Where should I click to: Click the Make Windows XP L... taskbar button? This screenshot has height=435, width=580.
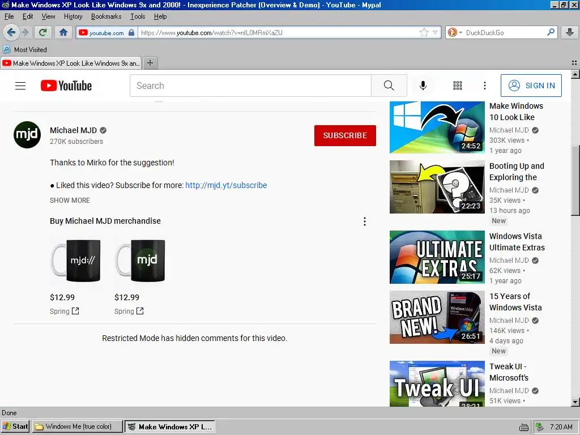[170, 427]
